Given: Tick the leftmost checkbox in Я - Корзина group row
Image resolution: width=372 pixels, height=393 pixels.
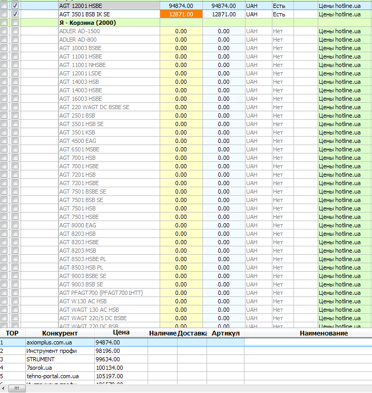Looking at the screenshot, I should point(4,23).
